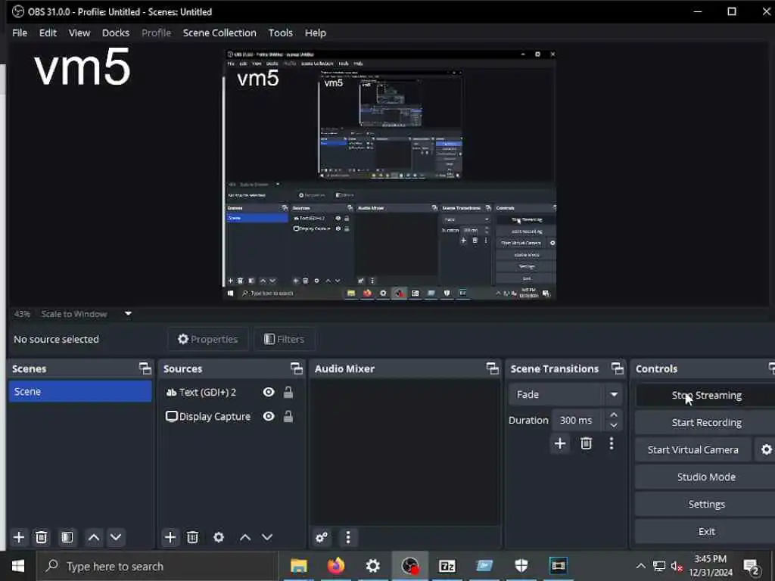
Task: Decrease transition duration with the down stepper
Action: (613, 425)
